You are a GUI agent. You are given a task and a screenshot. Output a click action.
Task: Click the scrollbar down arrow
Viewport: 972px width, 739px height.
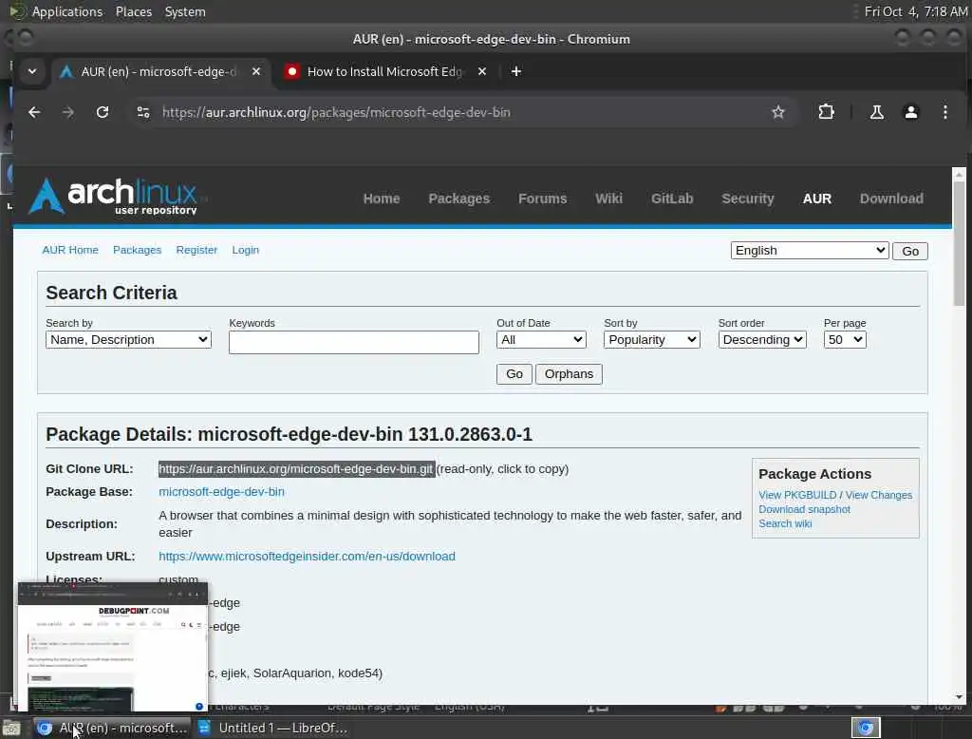tap(959, 697)
